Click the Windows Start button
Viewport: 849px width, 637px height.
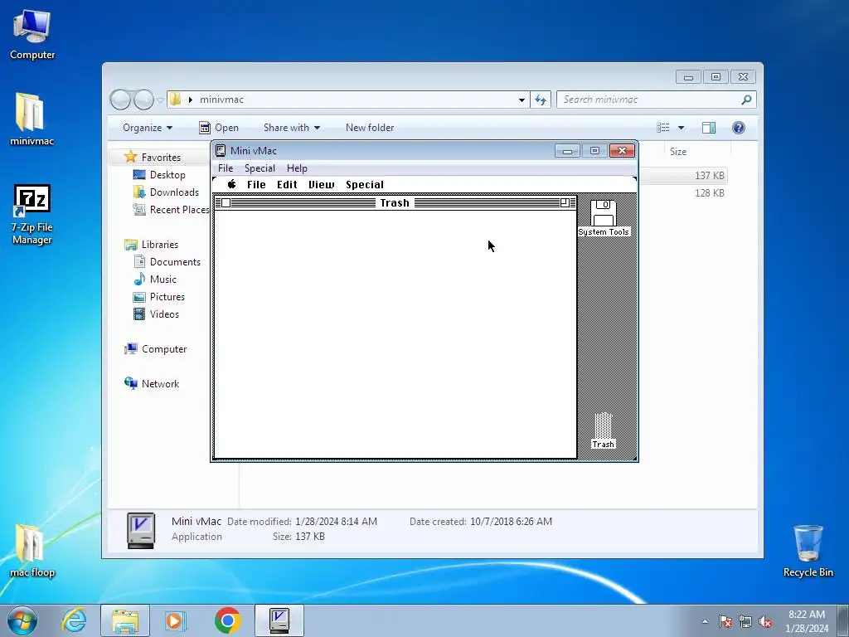click(22, 620)
